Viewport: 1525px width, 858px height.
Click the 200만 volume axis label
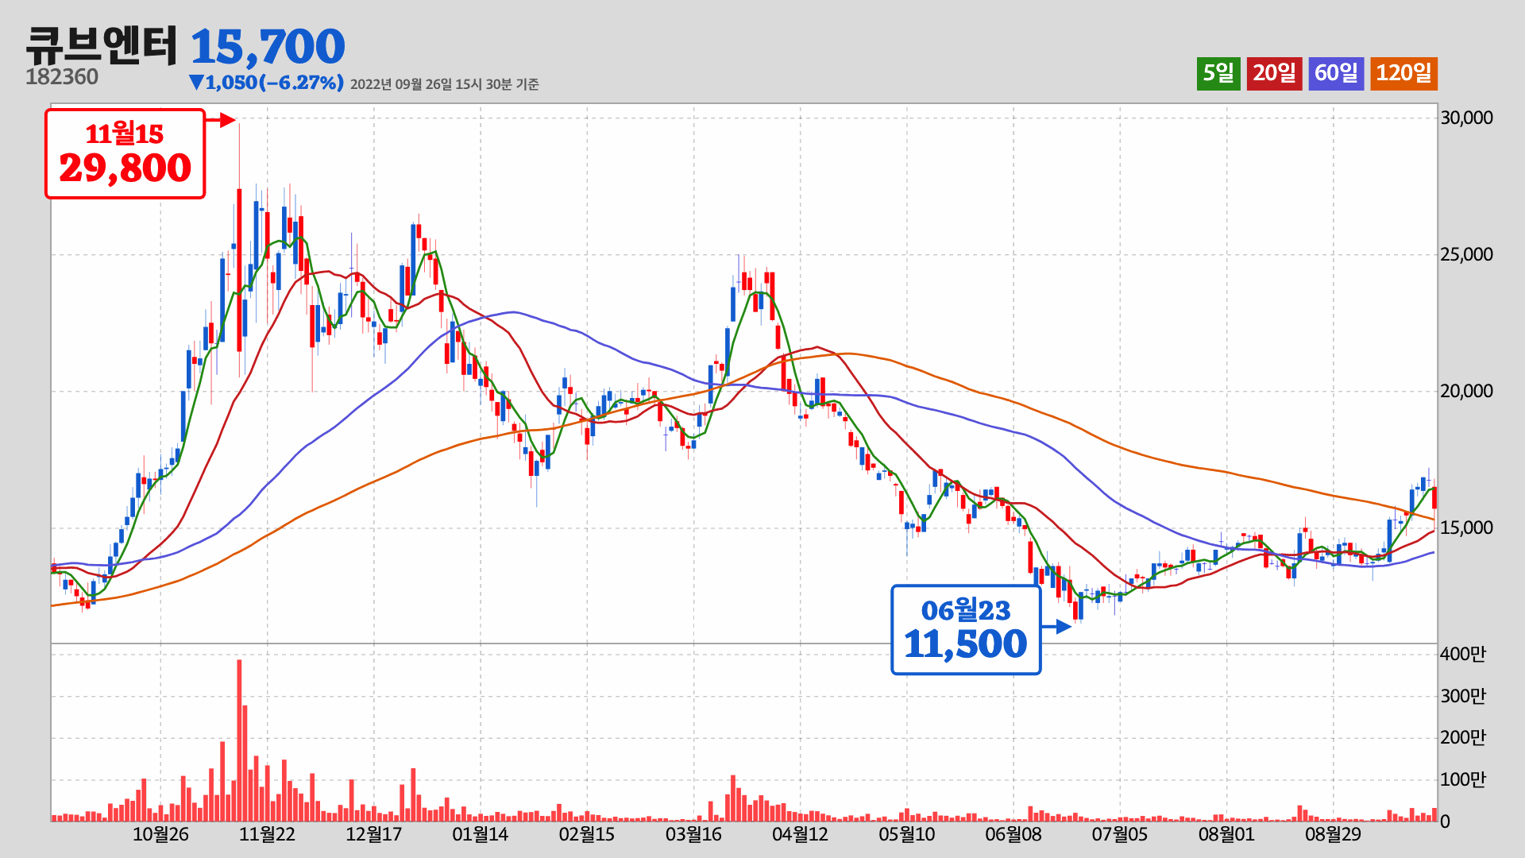[x=1462, y=738]
